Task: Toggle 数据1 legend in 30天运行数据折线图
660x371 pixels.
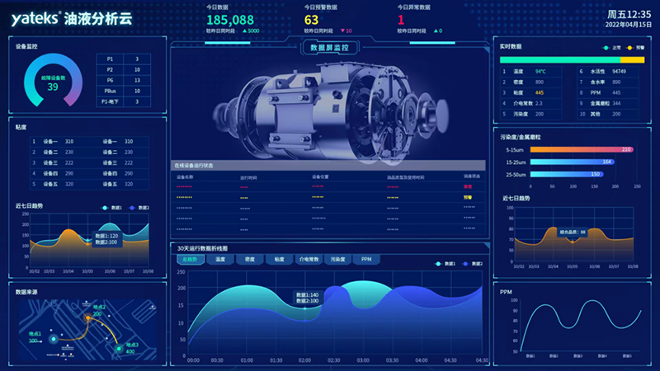Action: coord(445,264)
